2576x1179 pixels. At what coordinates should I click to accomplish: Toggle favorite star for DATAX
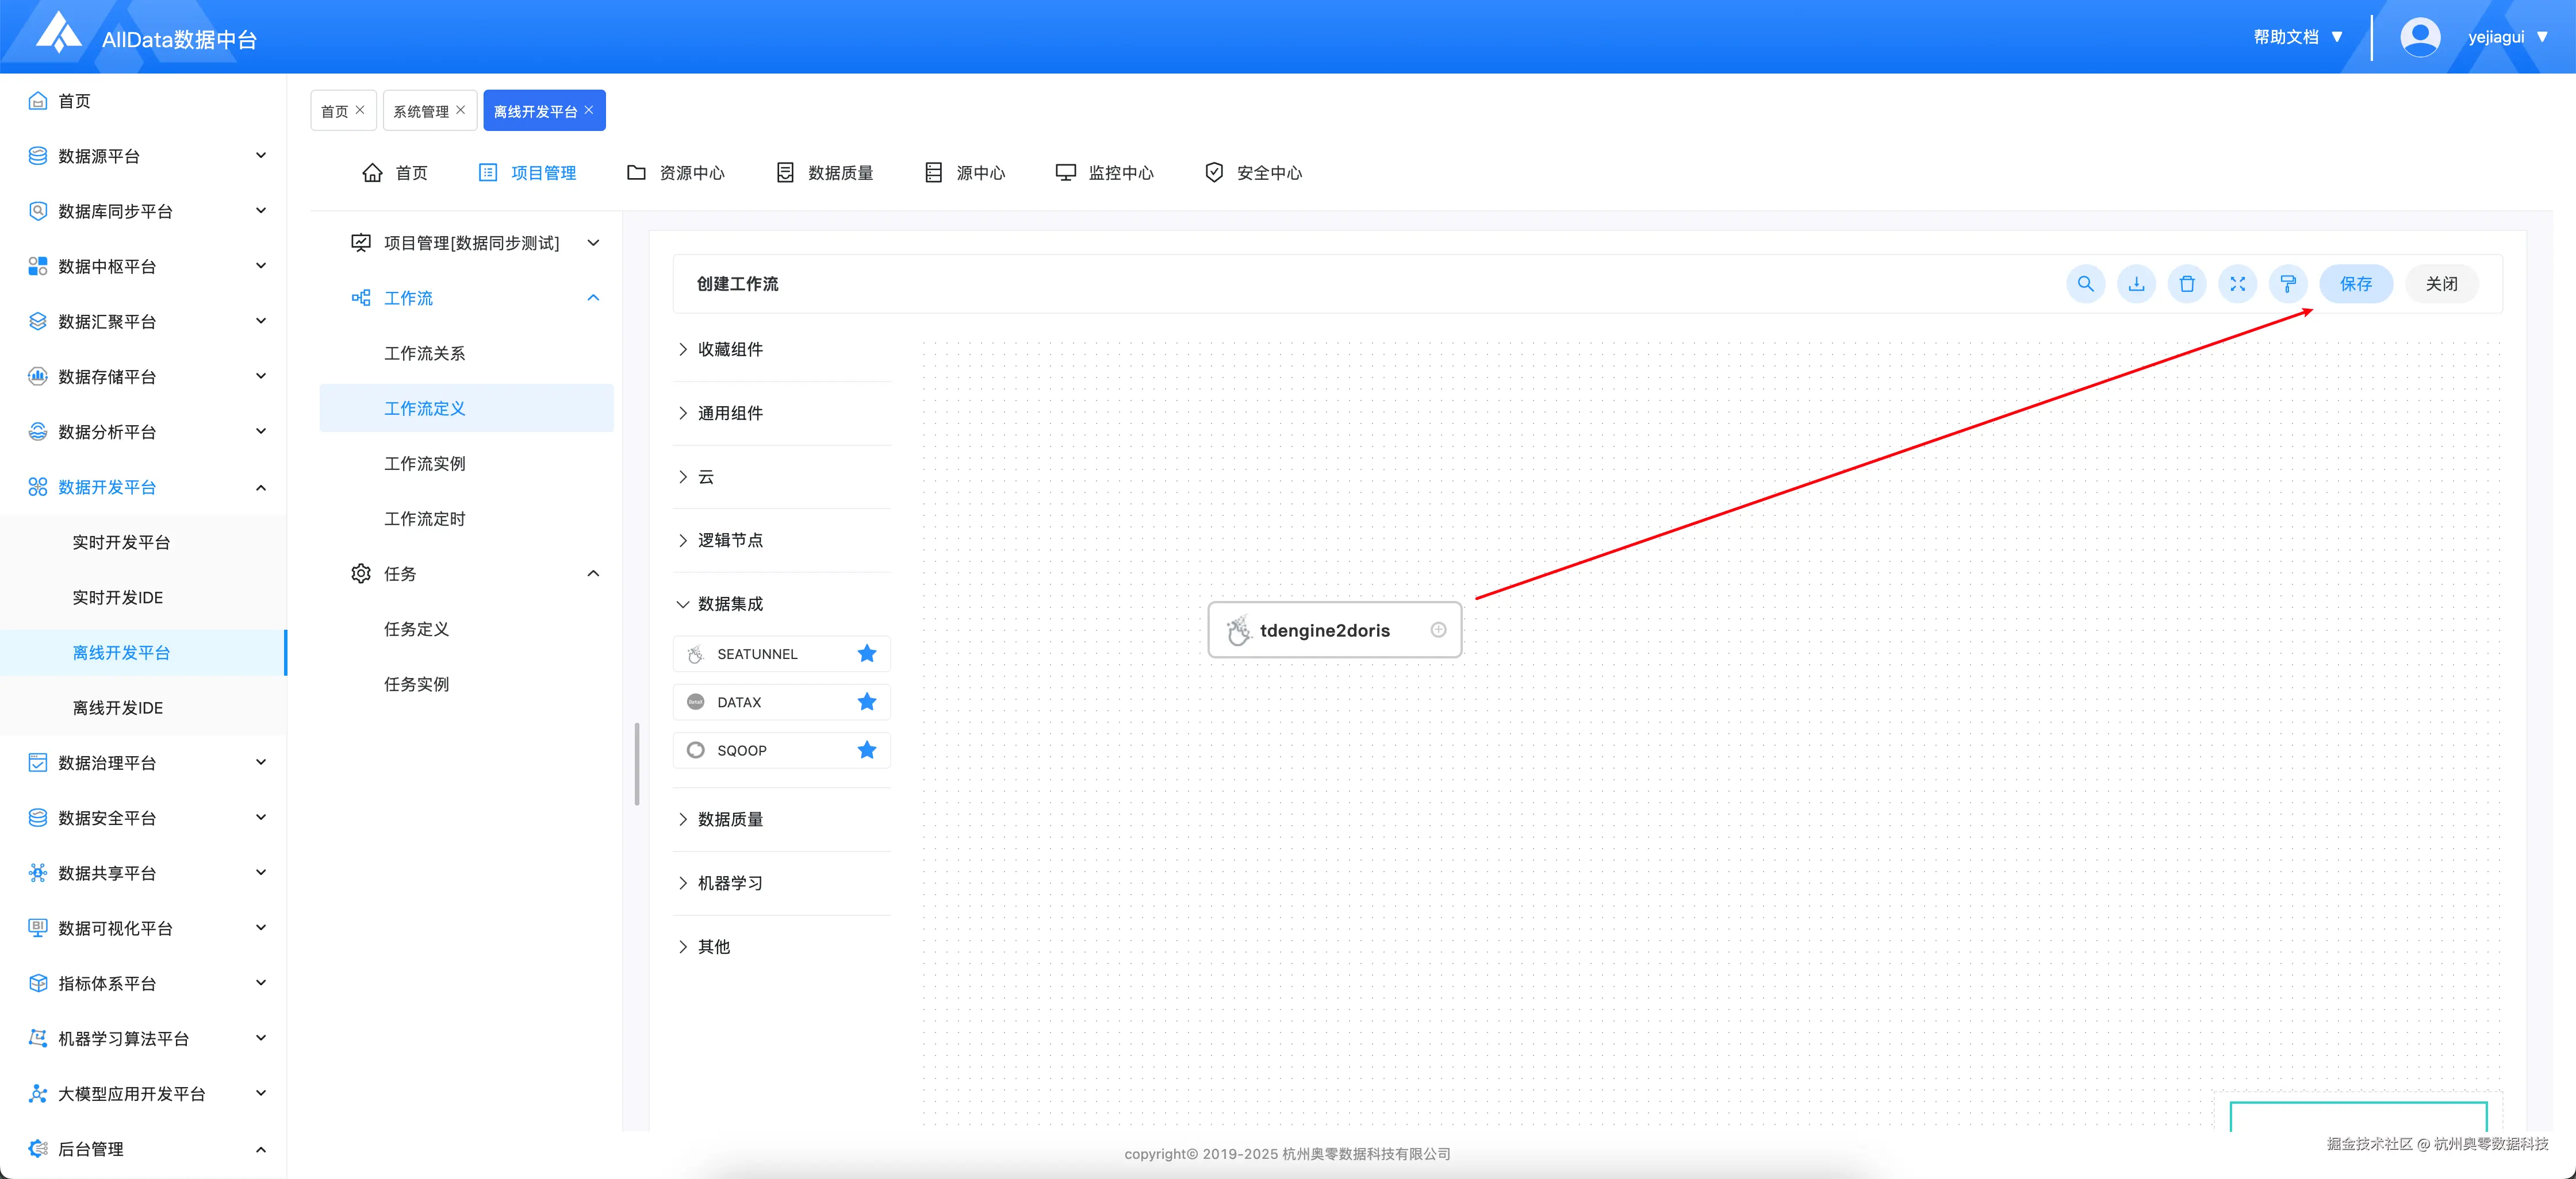866,702
